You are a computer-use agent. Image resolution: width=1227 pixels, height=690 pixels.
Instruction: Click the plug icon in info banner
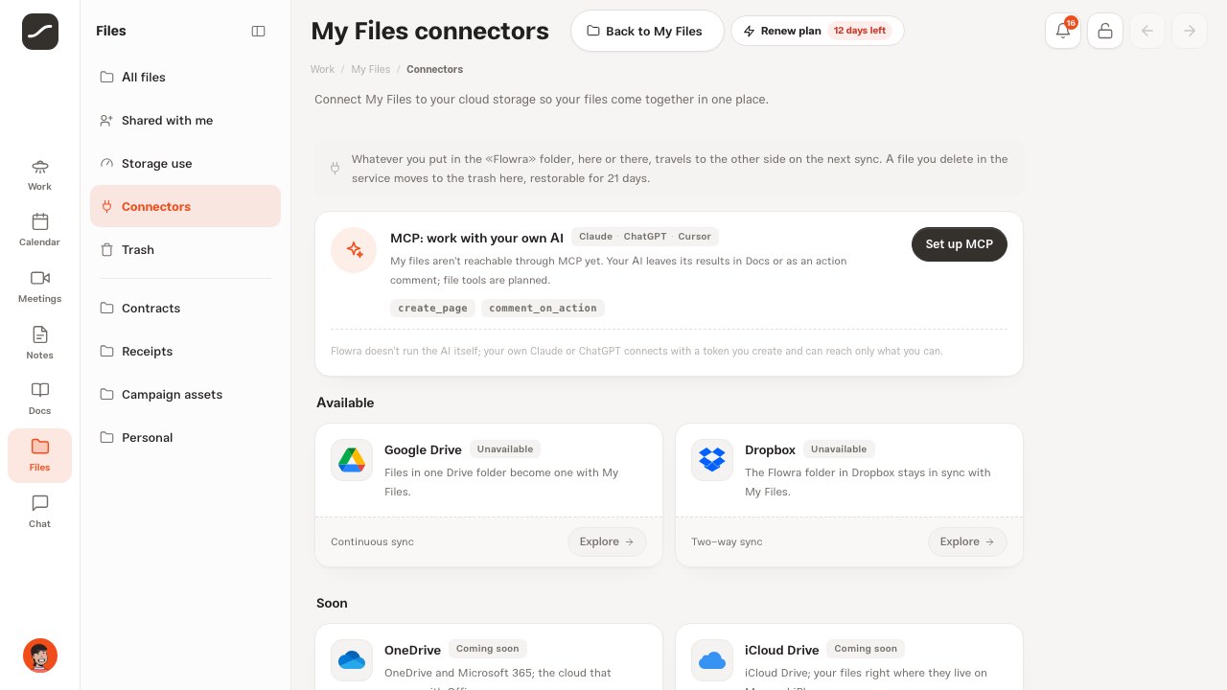[x=335, y=169]
